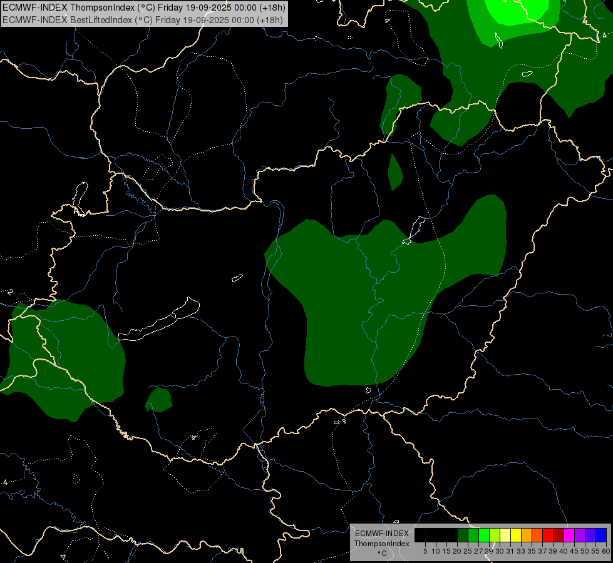Viewport: 613px width, 563px height.
Task: Click the 'ECMWF-INDEX' label in the legend
Action: pyautogui.click(x=381, y=534)
